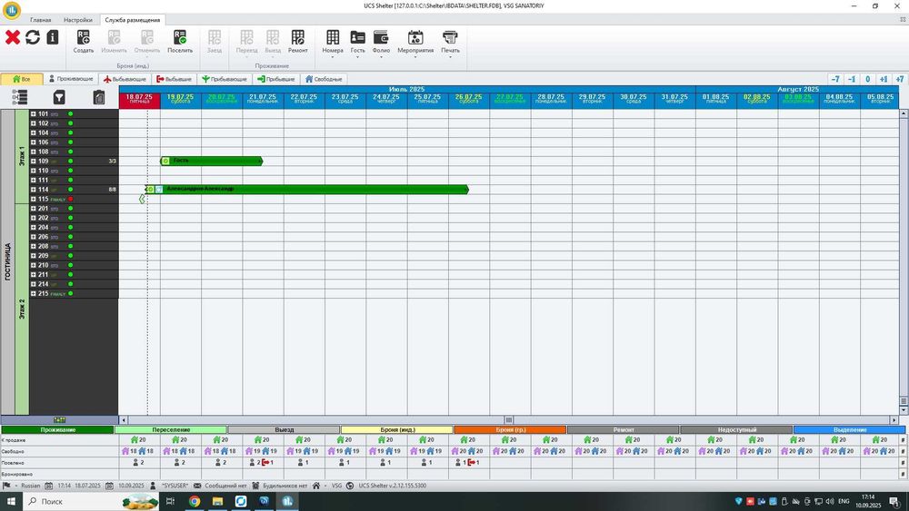Expand room 115 FAMALY row

tap(34, 199)
